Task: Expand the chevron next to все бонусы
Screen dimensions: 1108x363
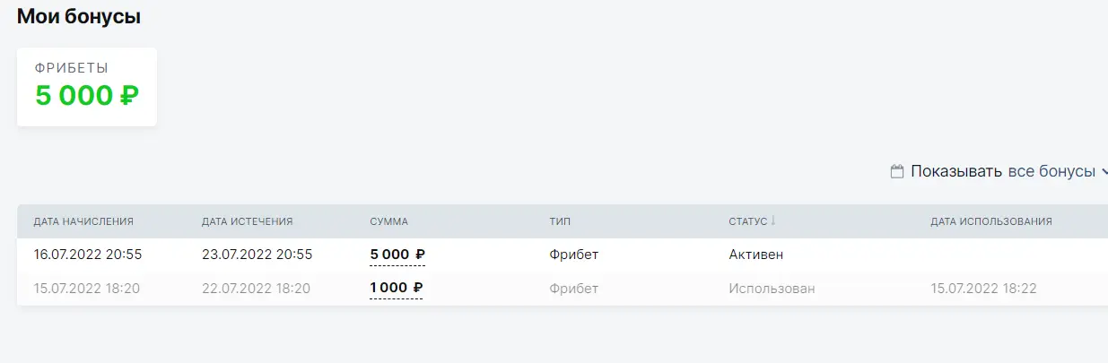Action: coord(1104,171)
